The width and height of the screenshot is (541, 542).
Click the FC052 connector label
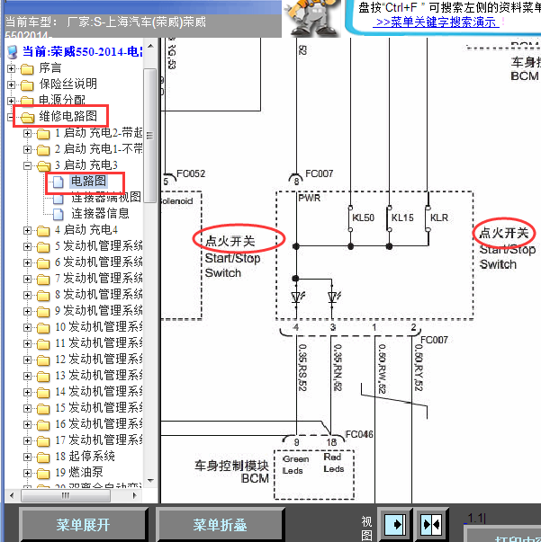pyautogui.click(x=191, y=173)
